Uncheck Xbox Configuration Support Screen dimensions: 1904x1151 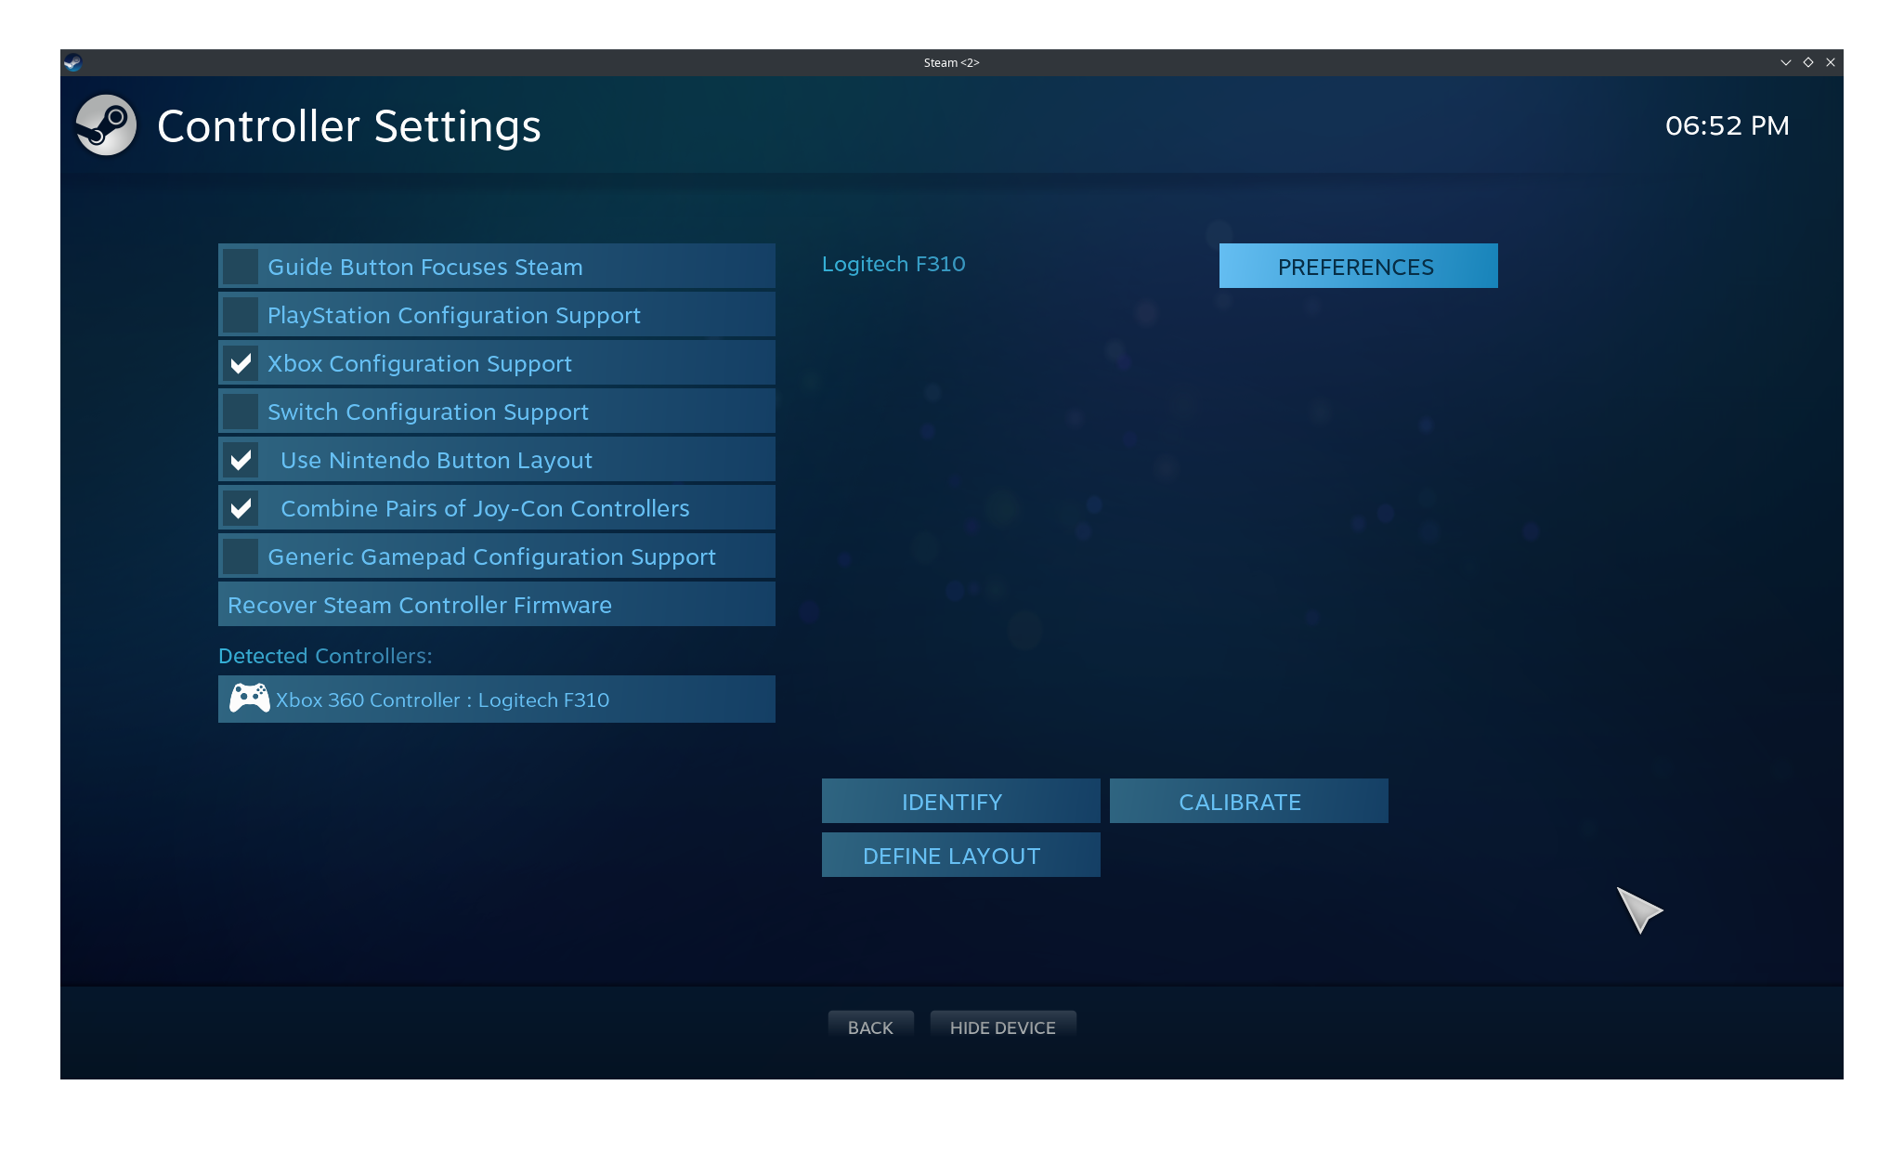(x=241, y=363)
